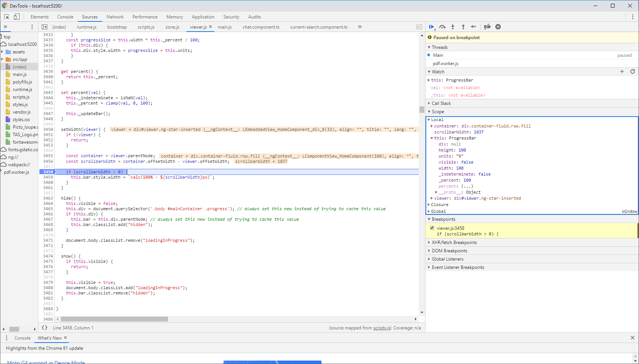639x364 pixels.
Task: Open the Network panel
Action: (x=115, y=17)
